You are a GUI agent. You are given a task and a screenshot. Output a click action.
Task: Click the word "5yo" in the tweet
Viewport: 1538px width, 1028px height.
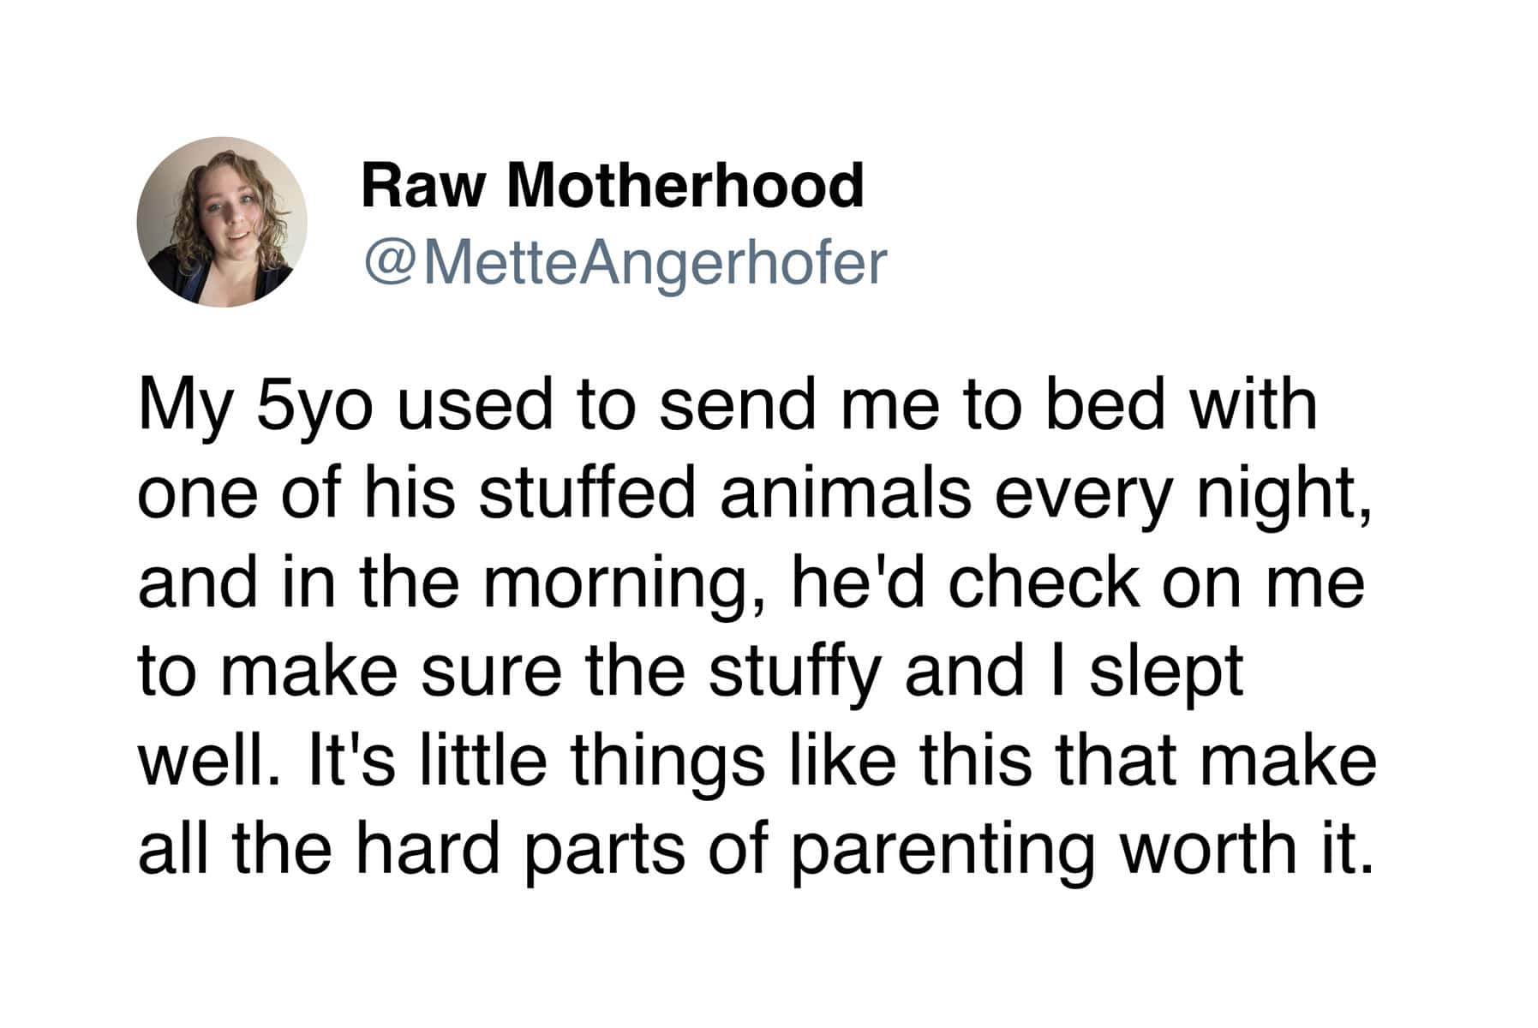pyautogui.click(x=314, y=405)
